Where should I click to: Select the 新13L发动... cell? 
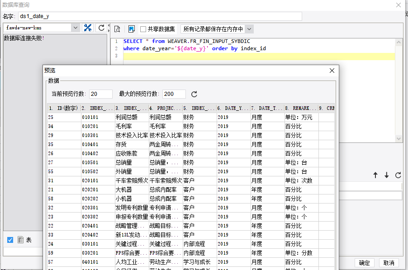pyautogui.click(x=132, y=235)
